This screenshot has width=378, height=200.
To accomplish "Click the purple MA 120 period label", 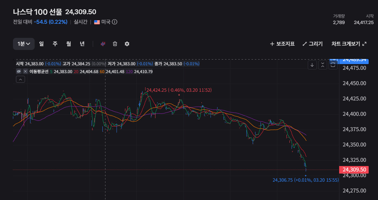I will pyautogui.click(x=129, y=72).
